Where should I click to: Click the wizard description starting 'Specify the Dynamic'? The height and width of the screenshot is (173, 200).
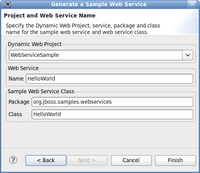[x=83, y=29]
